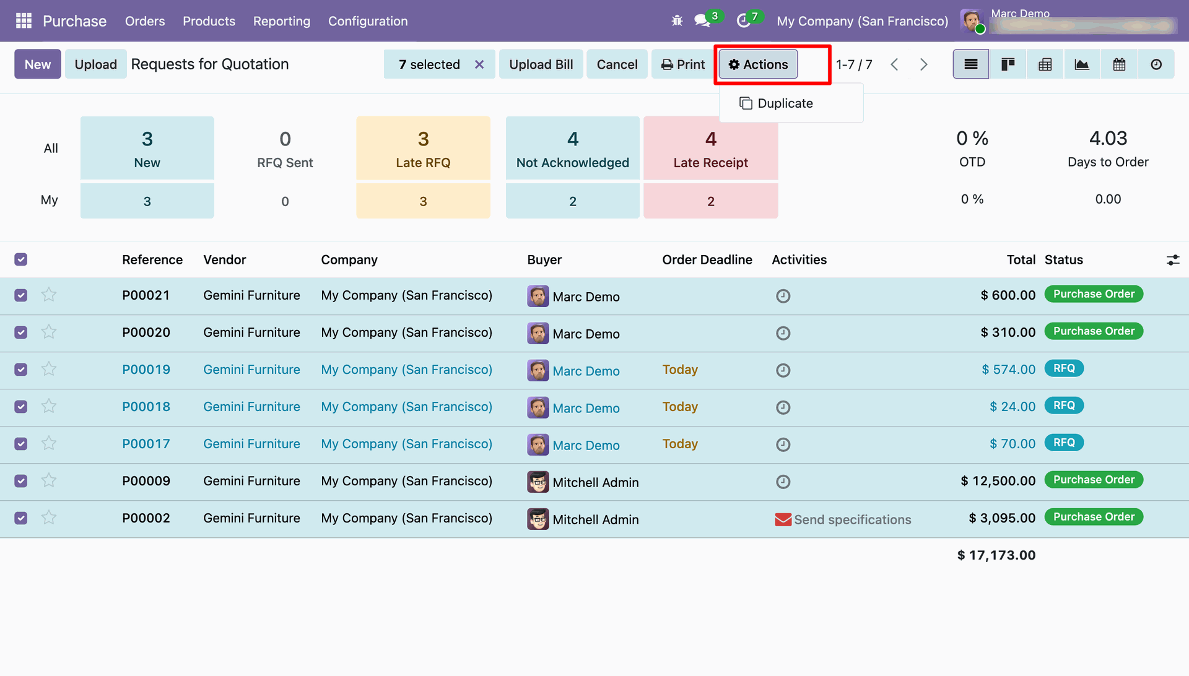The image size is (1189, 676).
Task: Open Send specifications activity for P00002
Action: click(x=843, y=519)
